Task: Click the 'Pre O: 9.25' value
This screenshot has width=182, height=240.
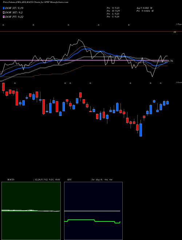Action: (x=113, y=8)
